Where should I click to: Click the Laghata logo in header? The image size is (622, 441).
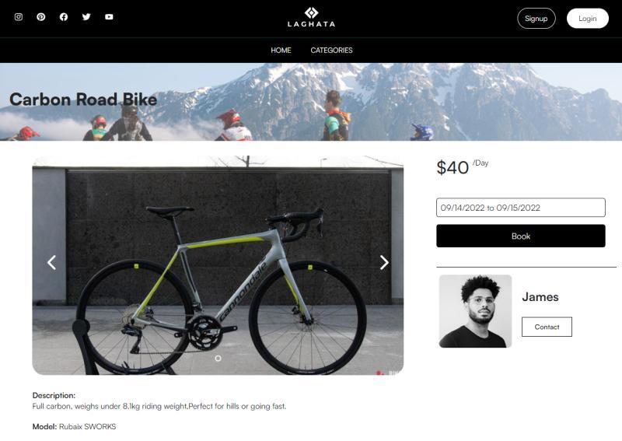click(x=311, y=17)
